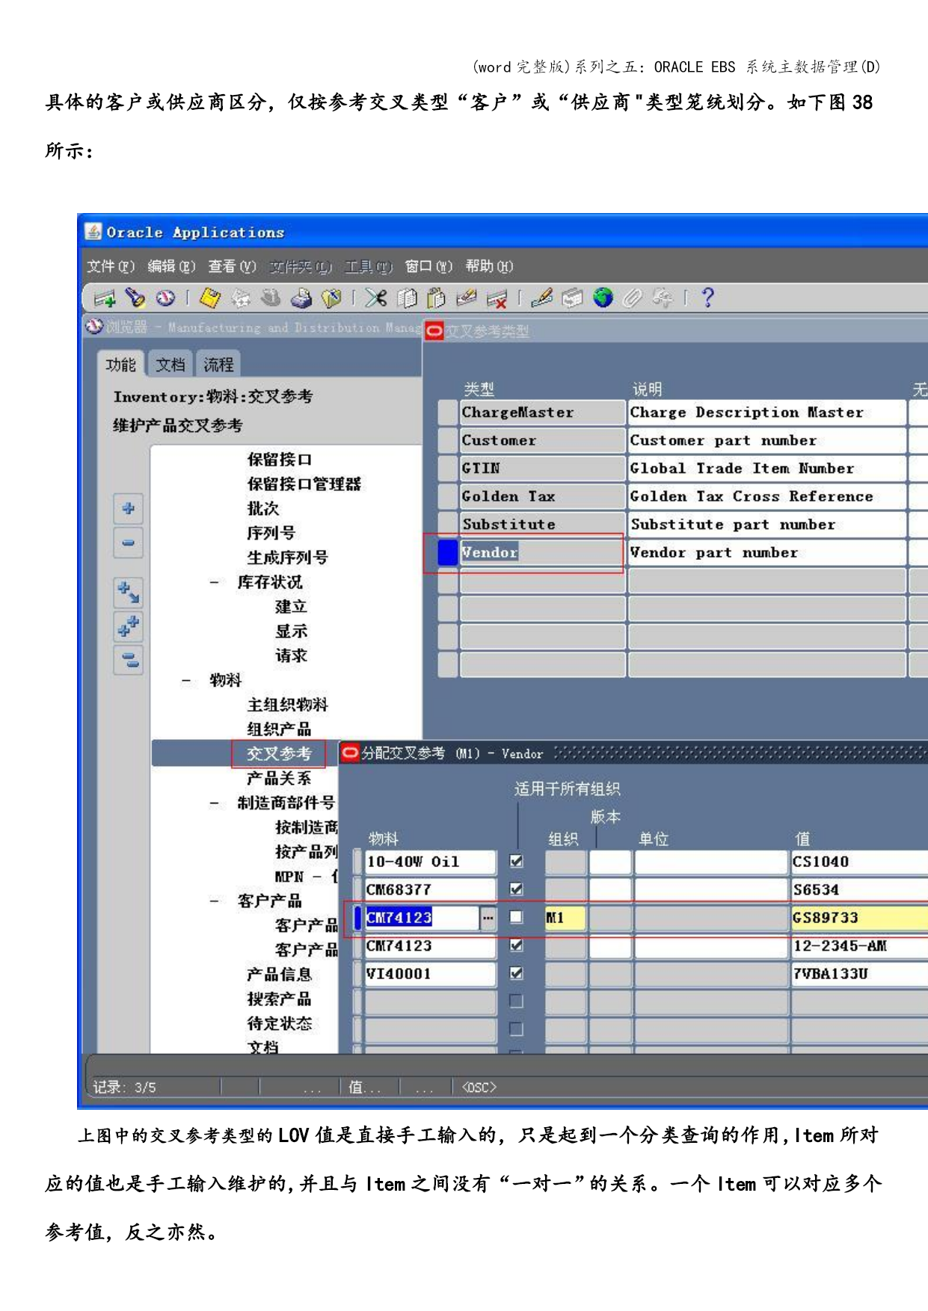Click the navigator plus expand button
The image size is (928, 1311).
pyautogui.click(x=129, y=509)
